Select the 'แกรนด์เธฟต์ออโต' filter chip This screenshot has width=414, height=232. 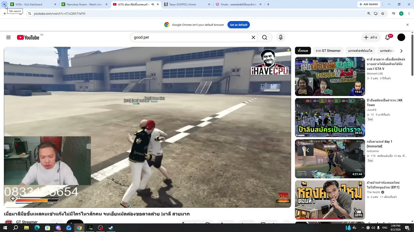point(360,51)
